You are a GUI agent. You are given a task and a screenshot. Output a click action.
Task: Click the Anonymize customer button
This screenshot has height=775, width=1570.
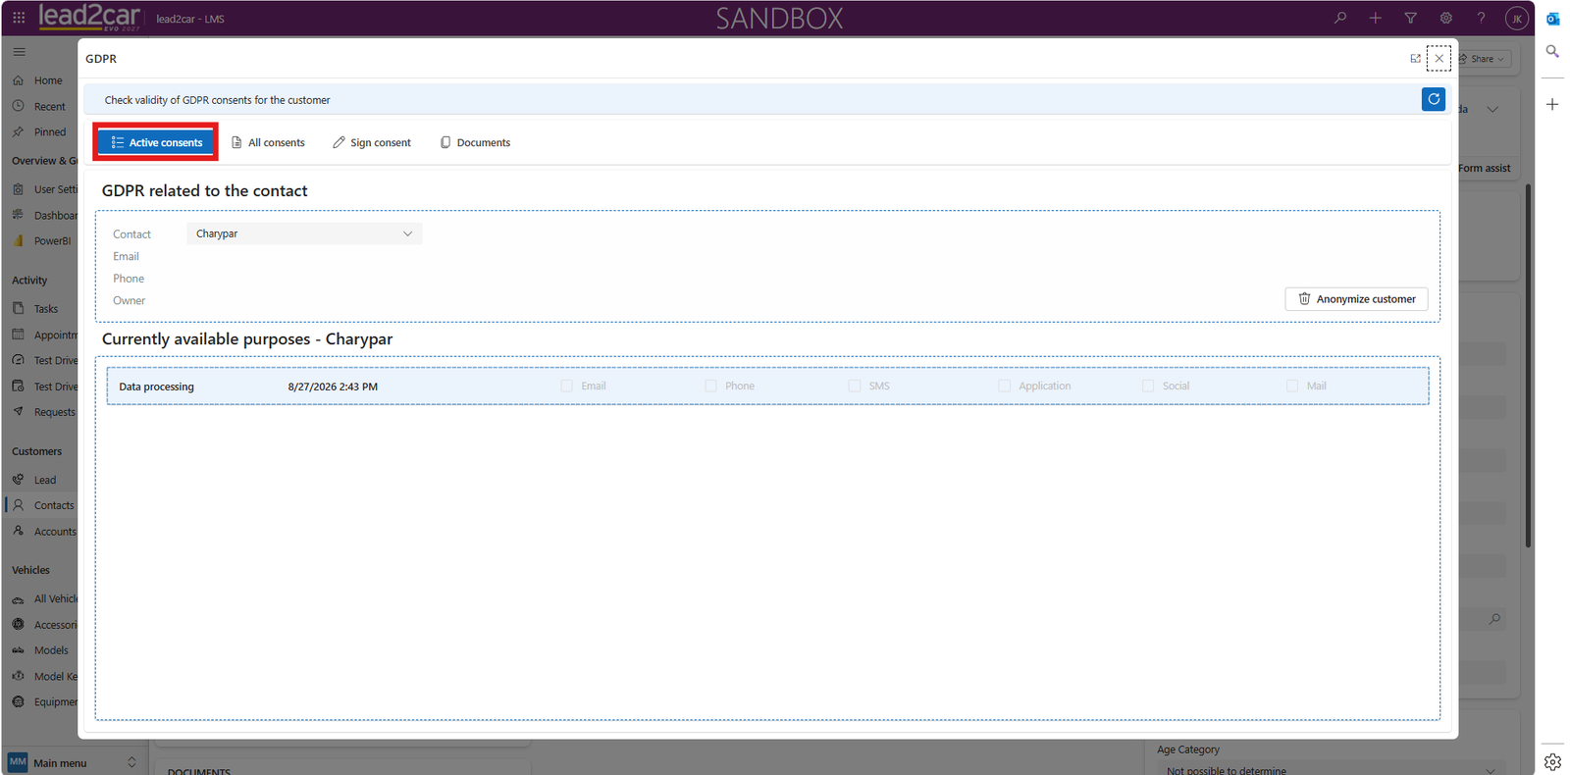coord(1356,299)
